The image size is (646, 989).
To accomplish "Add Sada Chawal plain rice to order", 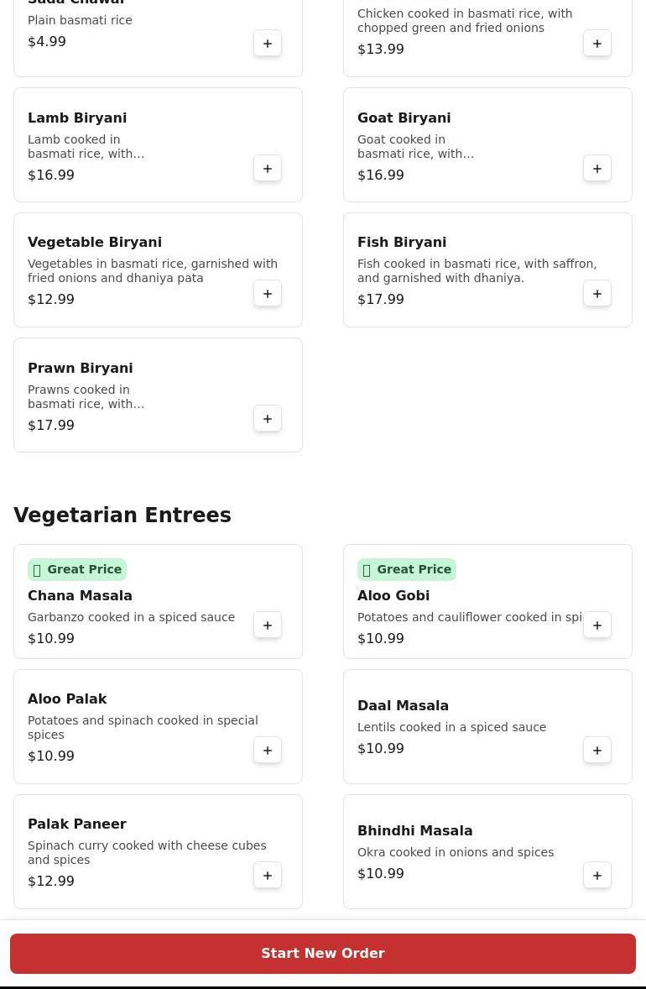I will pyautogui.click(x=268, y=44).
